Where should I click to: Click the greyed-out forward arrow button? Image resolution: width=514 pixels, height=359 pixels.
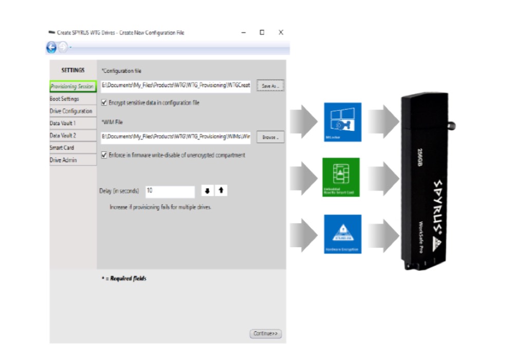pyautogui.click(x=63, y=47)
